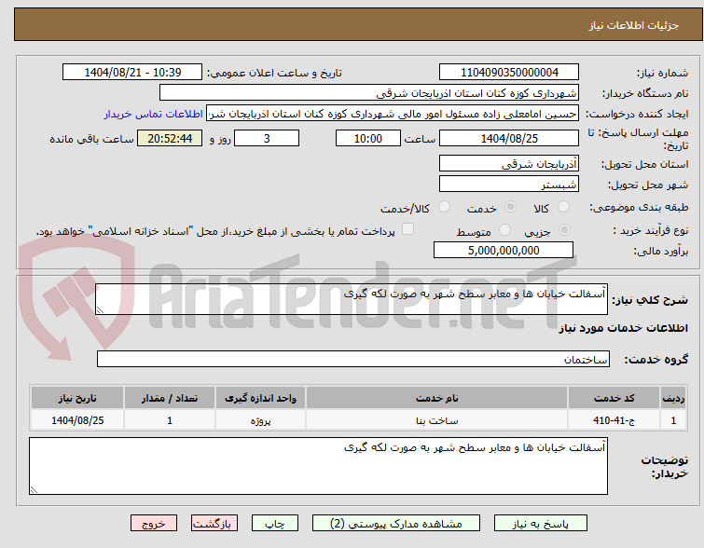704x548 pixels.
Task: Click the شماره نیاز number field
Action: 509,73
